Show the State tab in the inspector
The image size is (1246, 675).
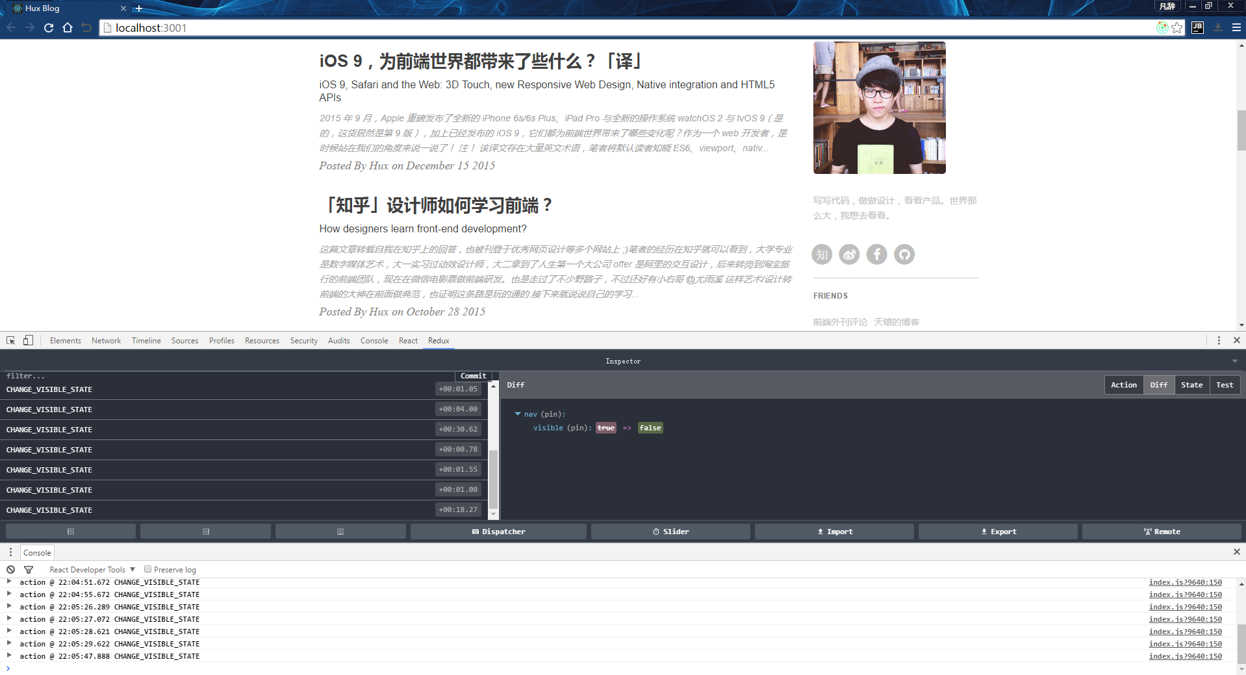(1192, 385)
